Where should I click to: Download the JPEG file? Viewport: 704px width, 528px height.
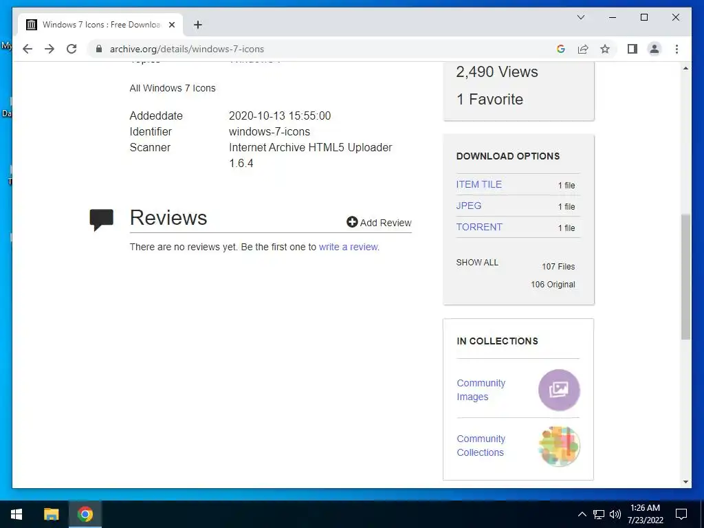tap(468, 206)
